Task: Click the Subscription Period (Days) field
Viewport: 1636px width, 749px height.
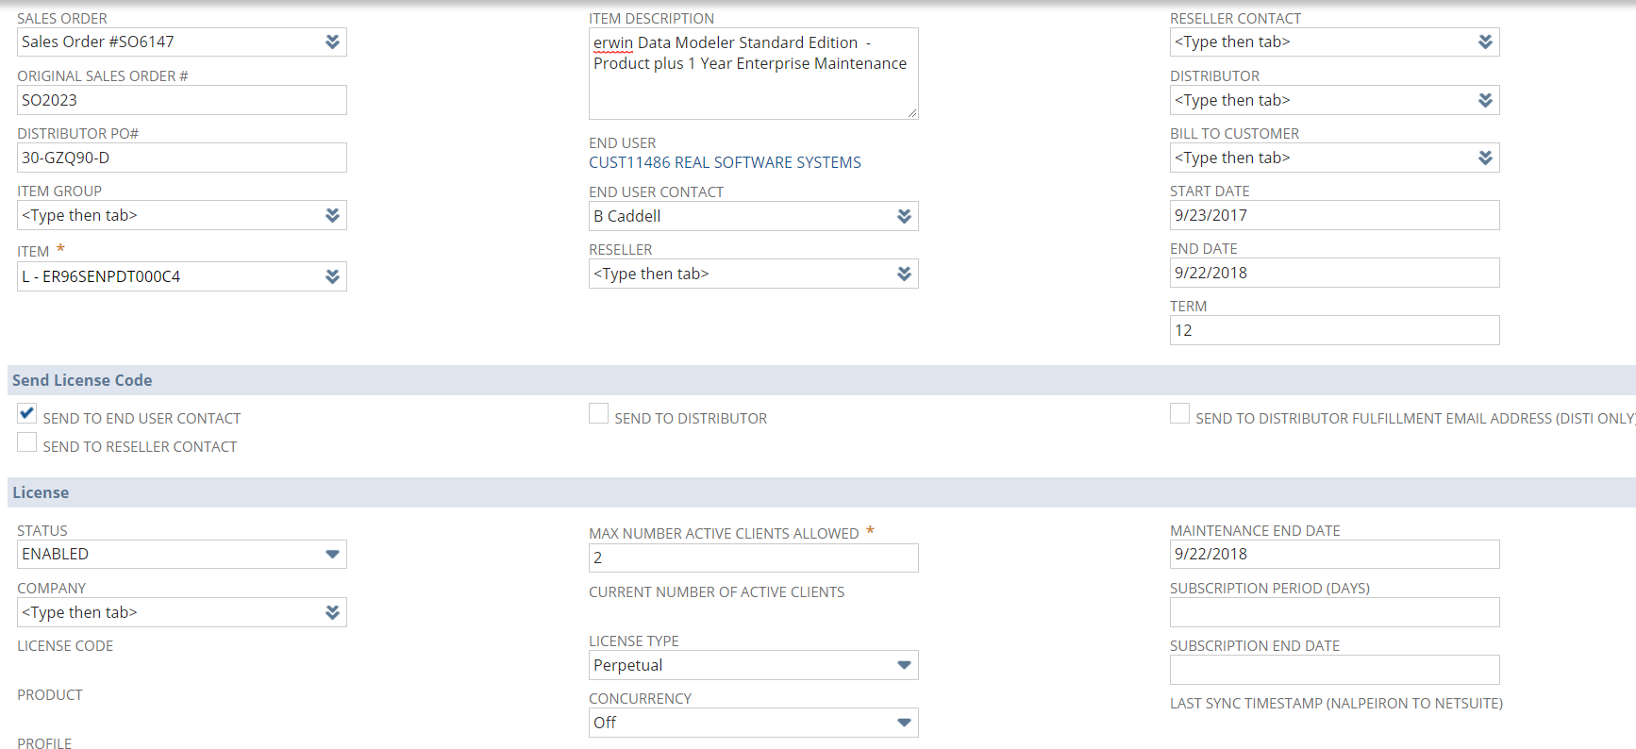Action: click(x=1335, y=612)
